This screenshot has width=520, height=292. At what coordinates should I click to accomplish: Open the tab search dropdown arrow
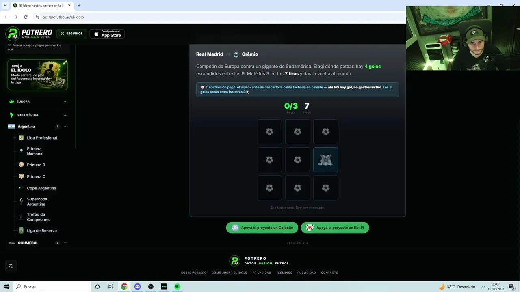5,6
